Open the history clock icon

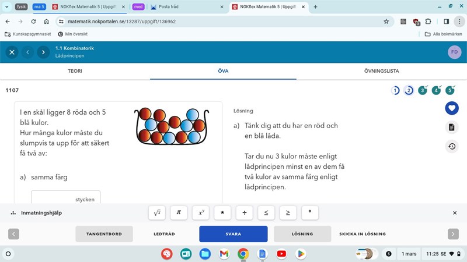point(451,146)
